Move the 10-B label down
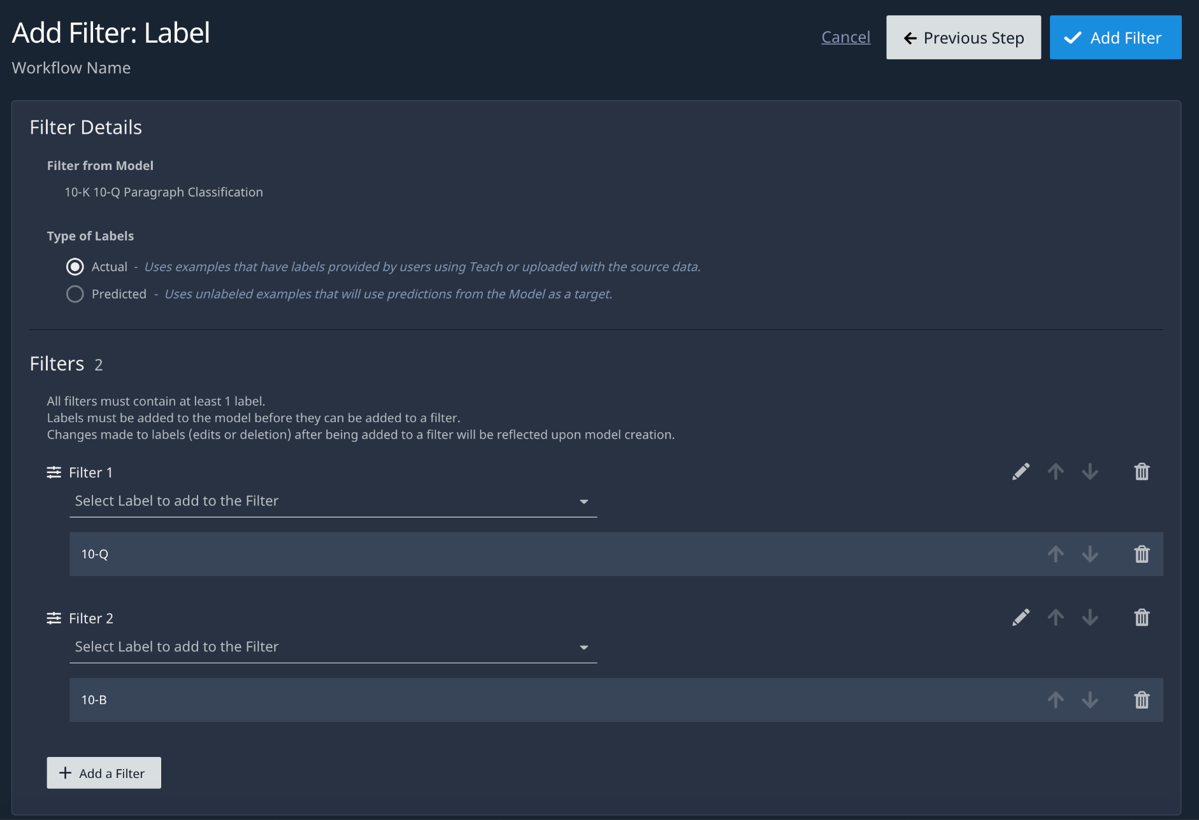 (1090, 700)
